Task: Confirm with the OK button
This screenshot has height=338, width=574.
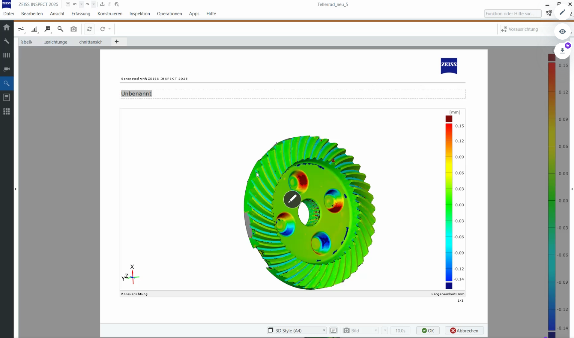Action: [x=428, y=331]
